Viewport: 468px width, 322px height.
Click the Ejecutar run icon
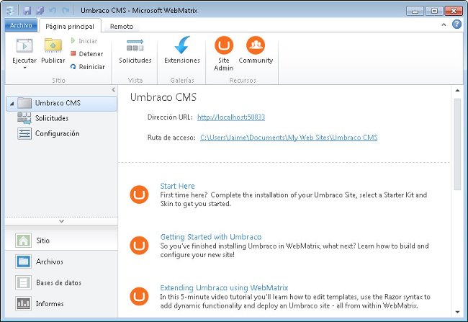24,46
